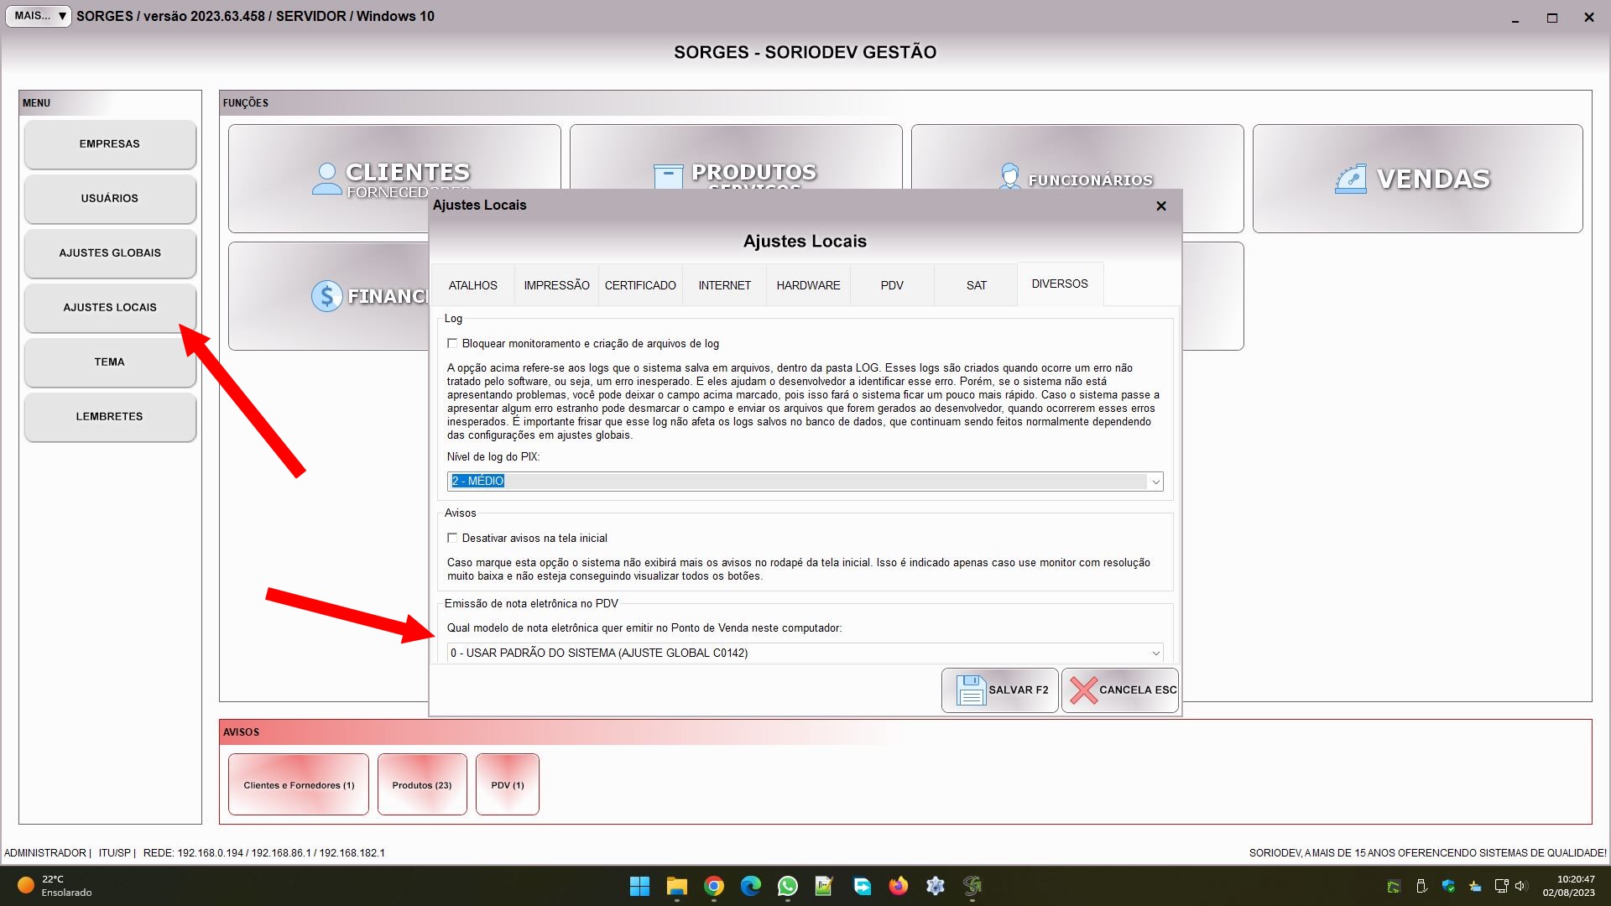Click the blue arrow app icon in taskbar
This screenshot has height=906, width=1611.
click(x=861, y=886)
